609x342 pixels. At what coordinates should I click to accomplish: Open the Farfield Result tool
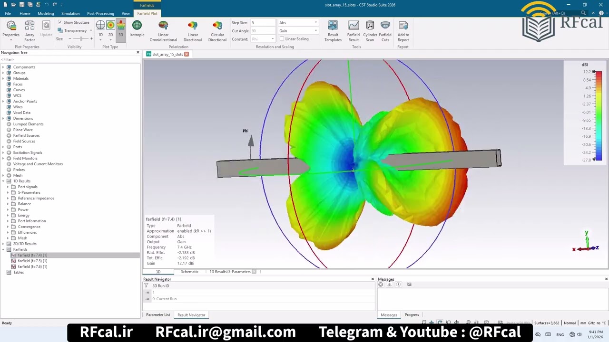pyautogui.click(x=354, y=31)
